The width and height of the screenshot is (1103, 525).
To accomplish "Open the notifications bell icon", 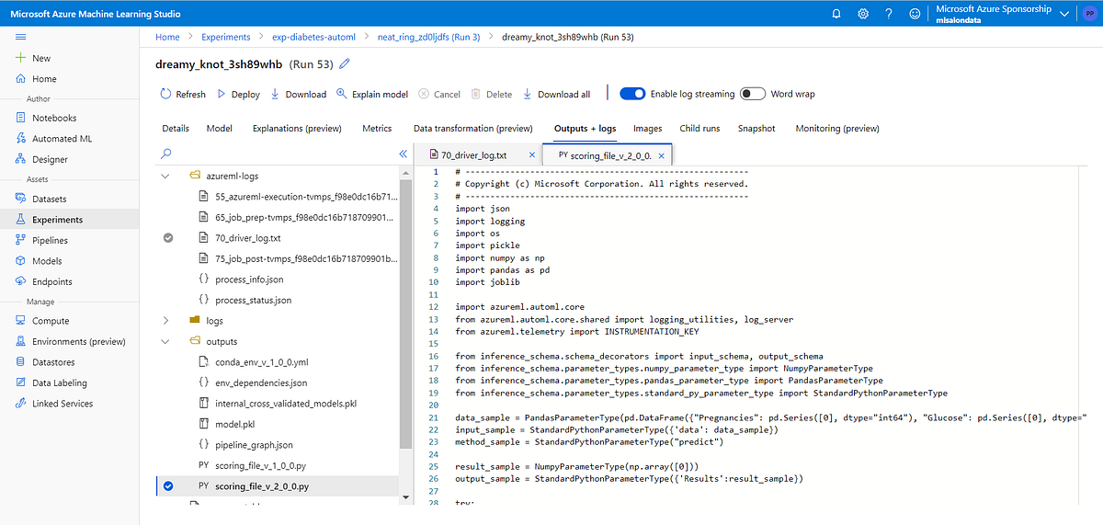I will 836,14.
